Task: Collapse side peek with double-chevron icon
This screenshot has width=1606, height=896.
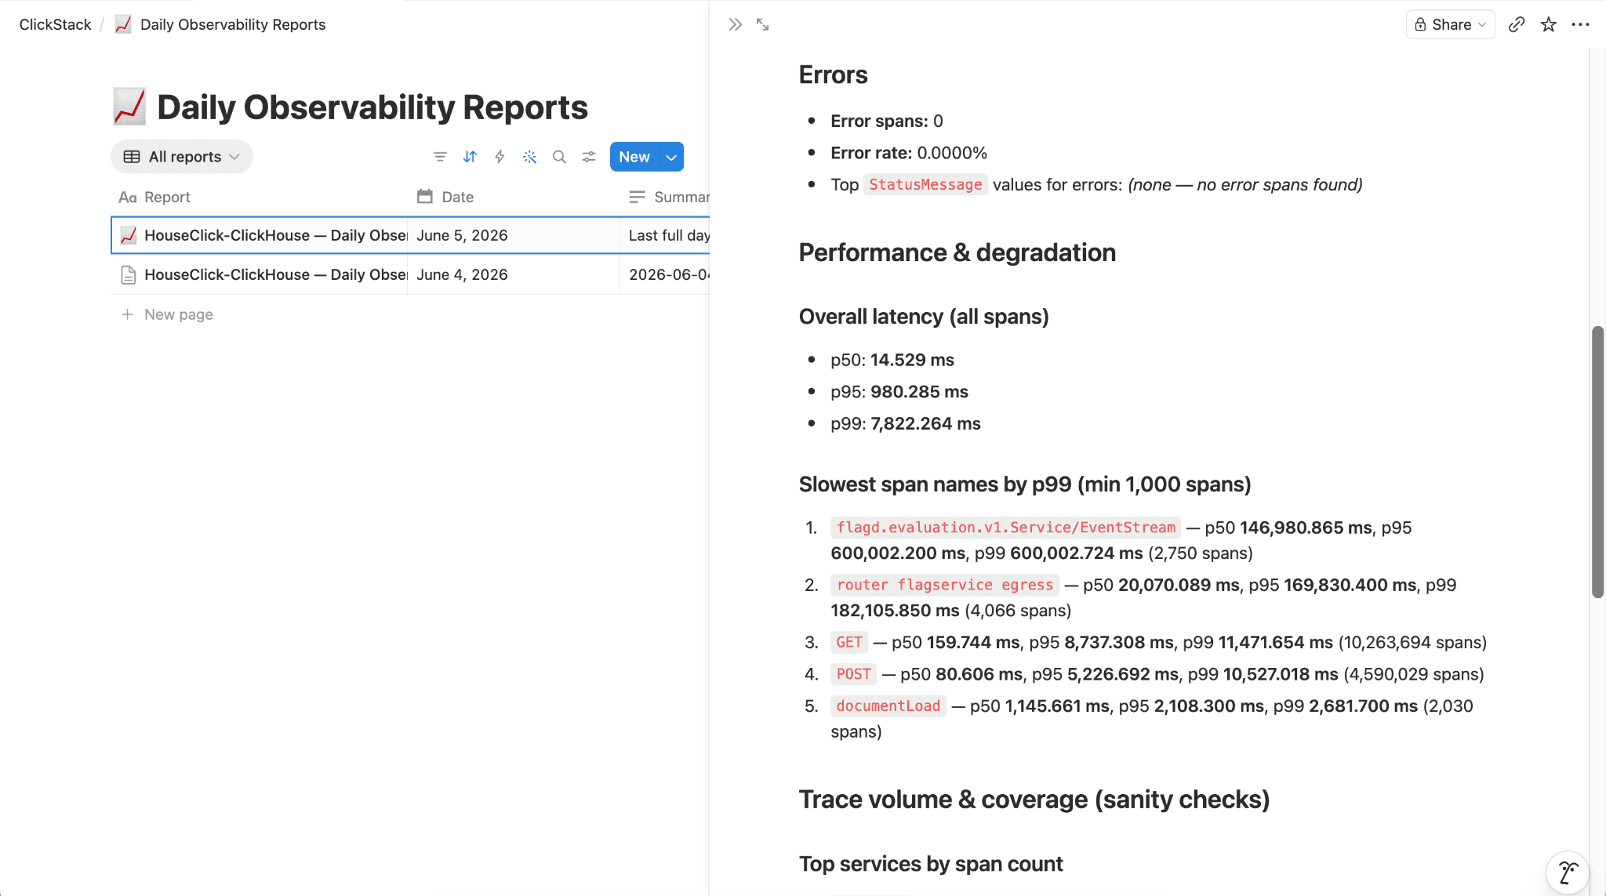Action: point(735,24)
